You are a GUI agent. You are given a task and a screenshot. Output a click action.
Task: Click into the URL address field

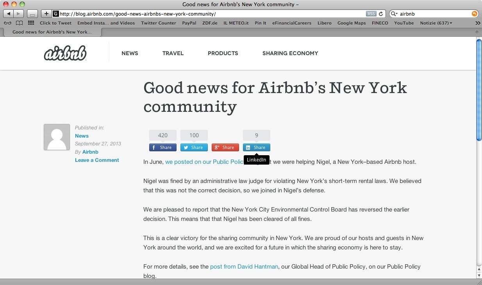coord(211,14)
